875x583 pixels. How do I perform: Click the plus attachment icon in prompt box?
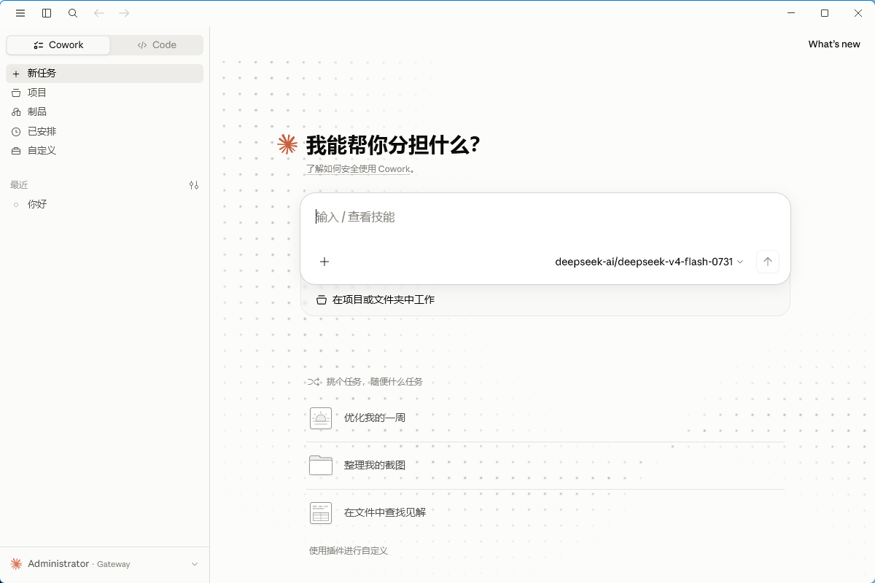[x=324, y=262]
